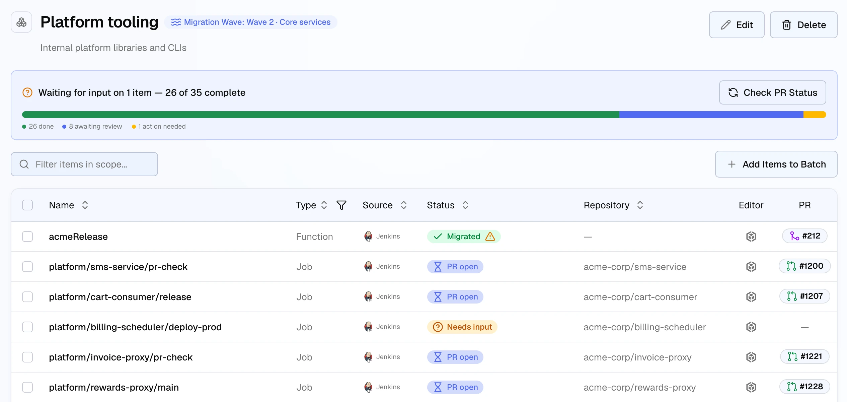Select platform/cart-consumer/release checkbox
847x402 pixels.
27,297
